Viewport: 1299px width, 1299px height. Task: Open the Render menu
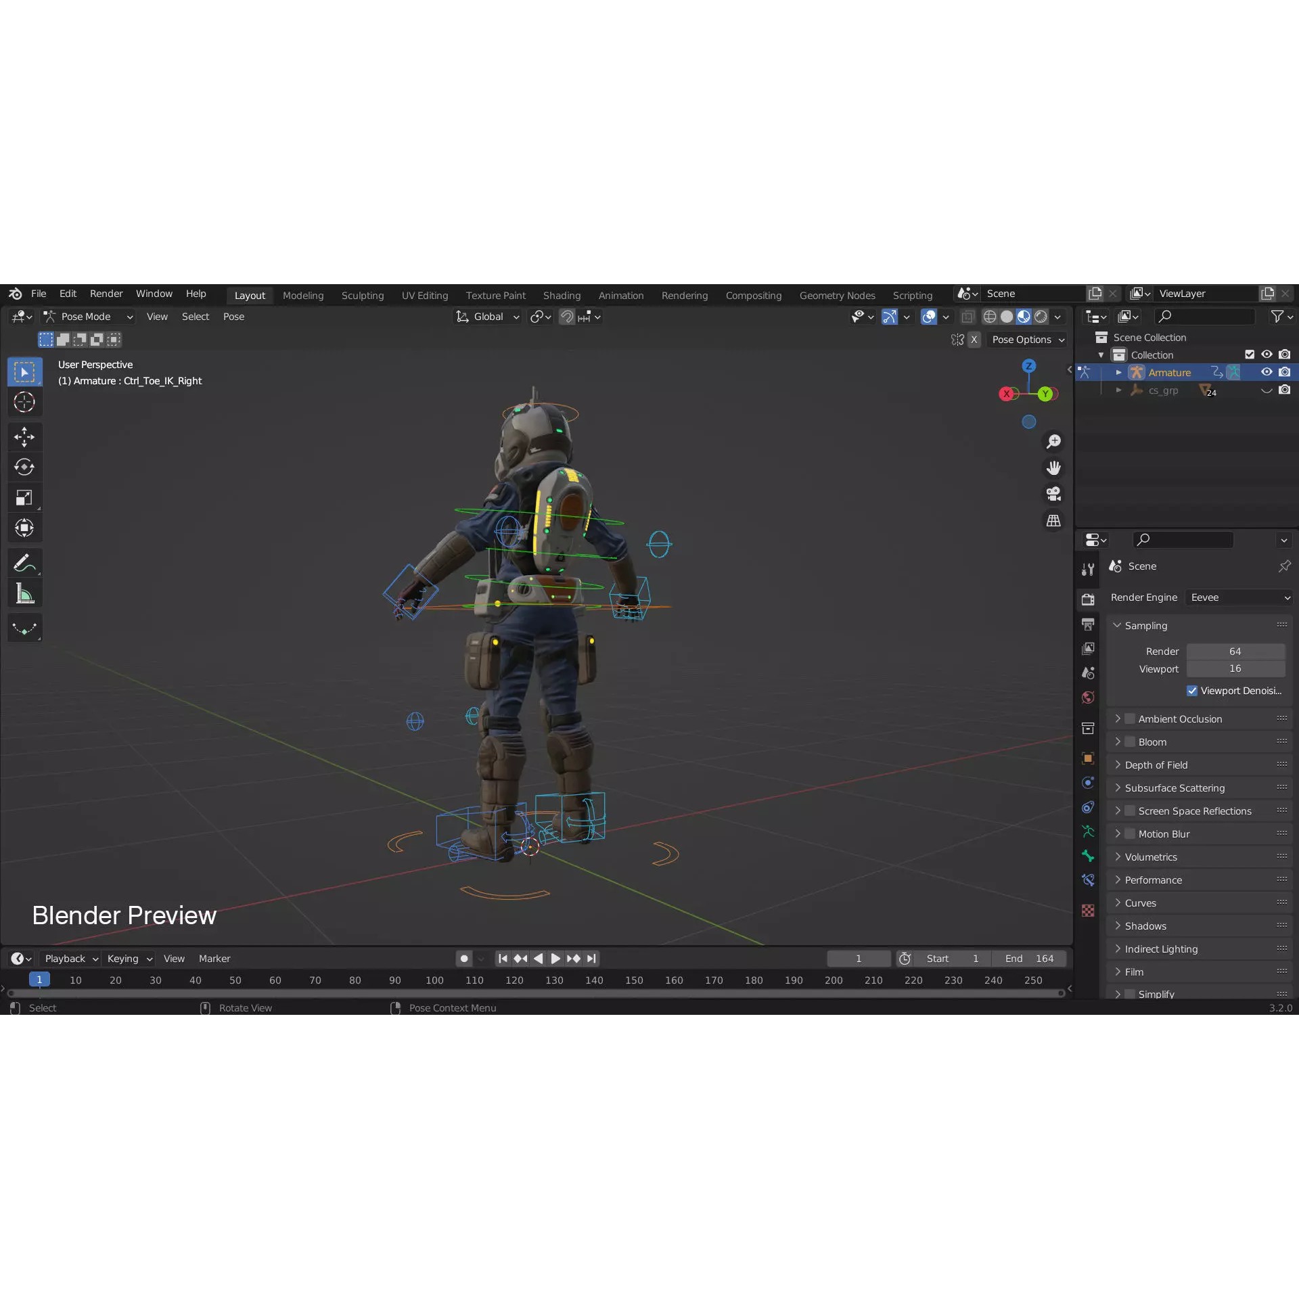click(106, 294)
